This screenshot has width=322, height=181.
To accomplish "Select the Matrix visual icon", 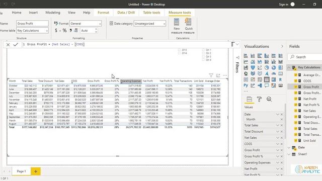I will [274, 79].
